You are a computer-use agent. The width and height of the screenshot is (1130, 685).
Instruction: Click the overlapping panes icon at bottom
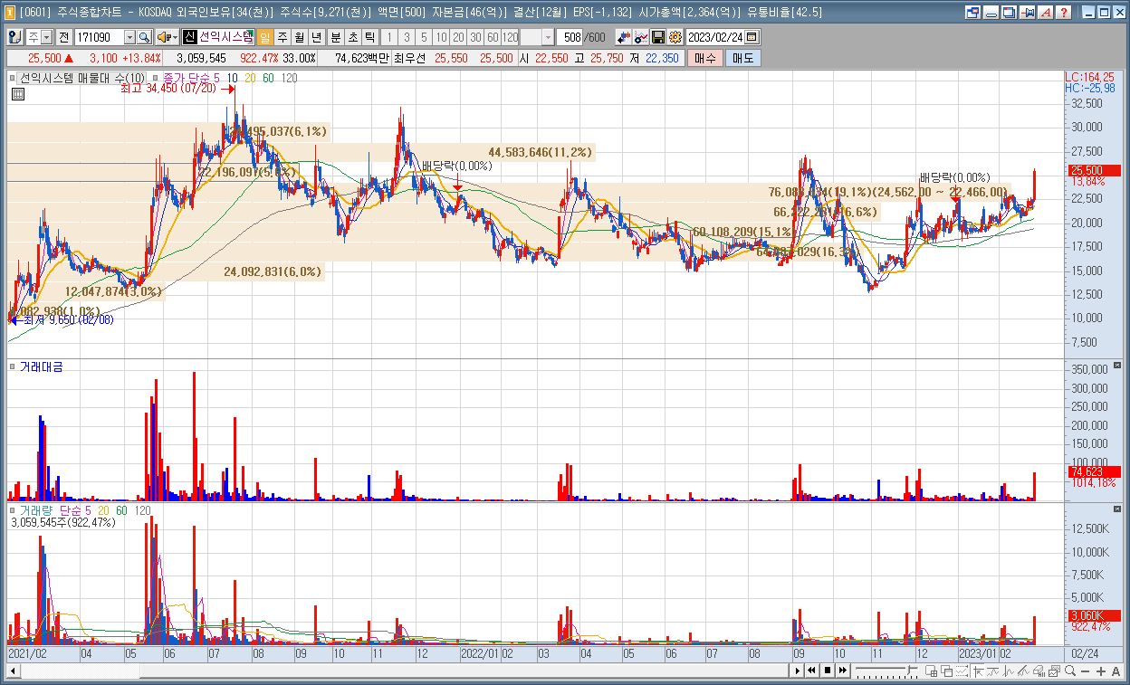click(946, 671)
